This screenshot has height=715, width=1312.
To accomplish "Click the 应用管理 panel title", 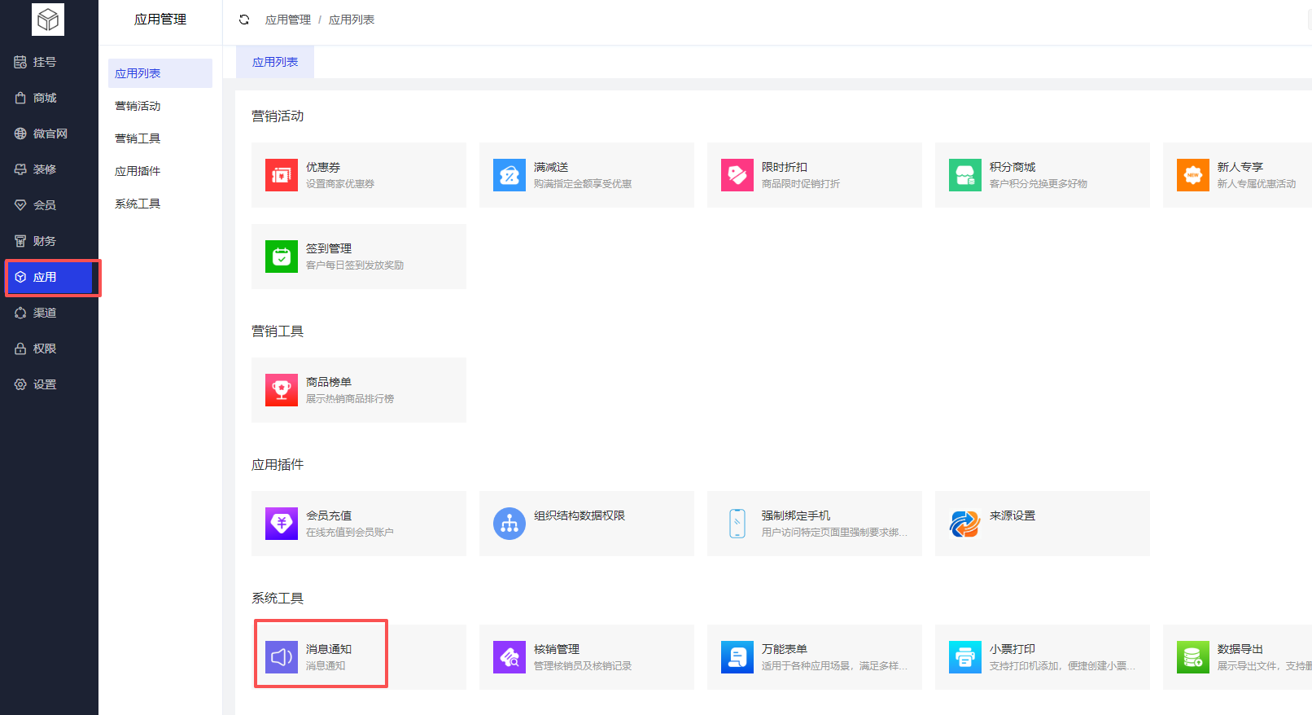I will coord(160,20).
